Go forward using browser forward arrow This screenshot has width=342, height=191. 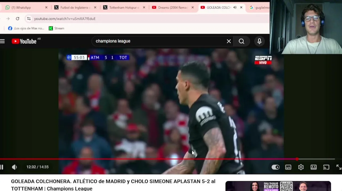(8, 19)
